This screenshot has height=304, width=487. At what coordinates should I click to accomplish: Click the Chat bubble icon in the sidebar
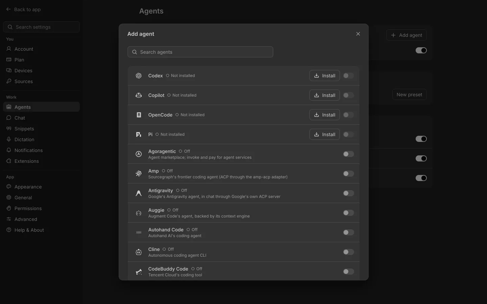[x=9, y=118]
